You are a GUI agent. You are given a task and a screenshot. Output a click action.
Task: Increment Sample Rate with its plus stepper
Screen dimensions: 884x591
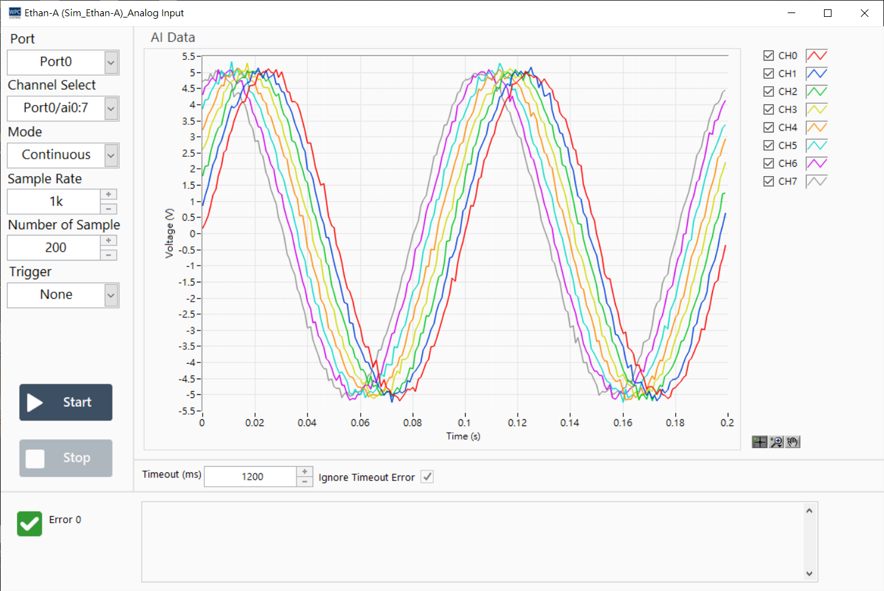[108, 194]
